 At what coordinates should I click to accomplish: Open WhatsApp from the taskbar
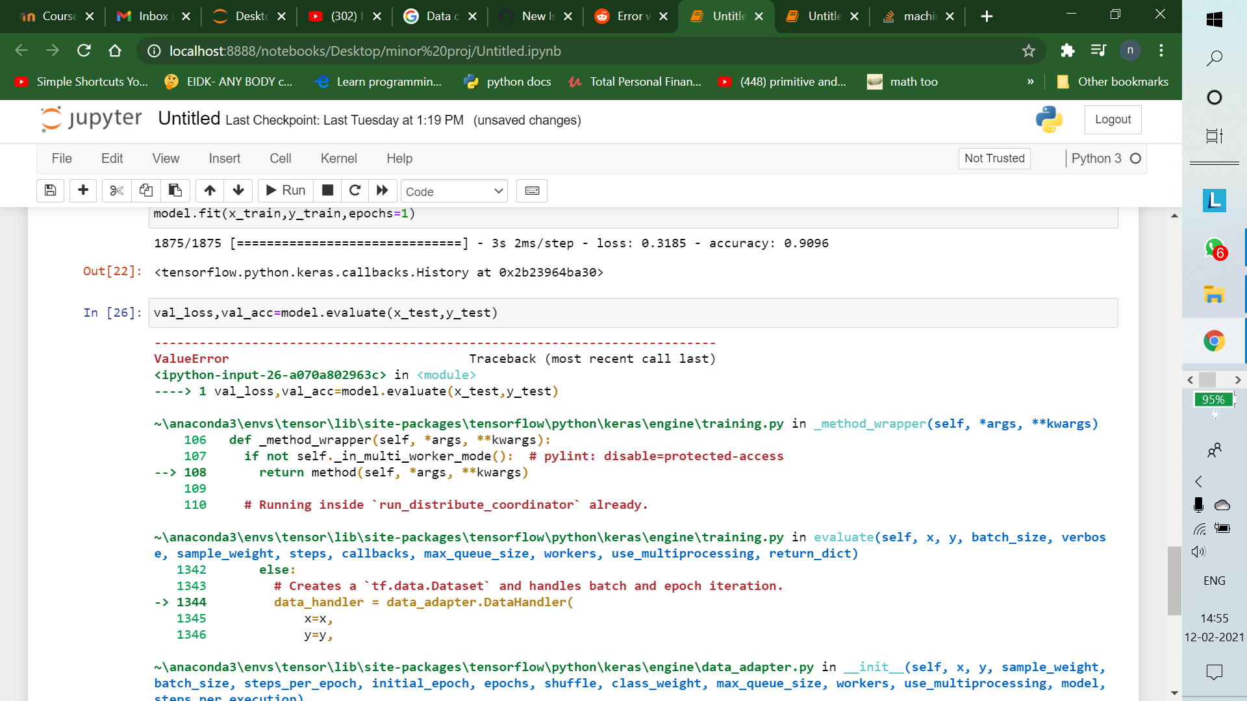click(x=1215, y=247)
